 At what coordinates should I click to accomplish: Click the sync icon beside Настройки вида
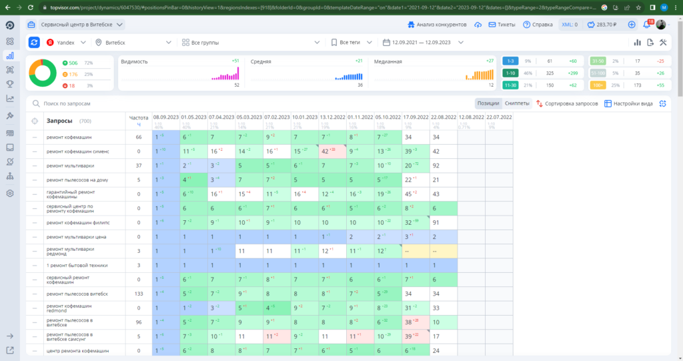click(662, 103)
